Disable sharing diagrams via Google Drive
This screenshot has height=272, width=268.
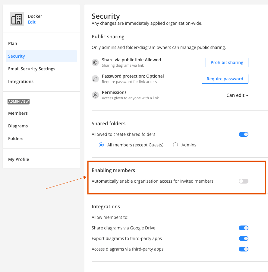click(243, 228)
